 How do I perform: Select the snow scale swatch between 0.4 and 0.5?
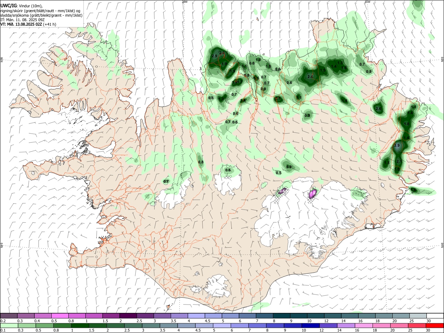click(x=43, y=316)
